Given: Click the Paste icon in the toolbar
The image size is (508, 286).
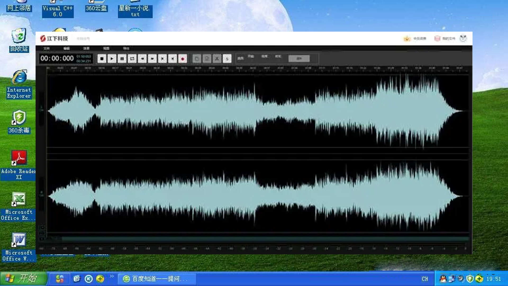Looking at the screenshot, I should click(207, 59).
